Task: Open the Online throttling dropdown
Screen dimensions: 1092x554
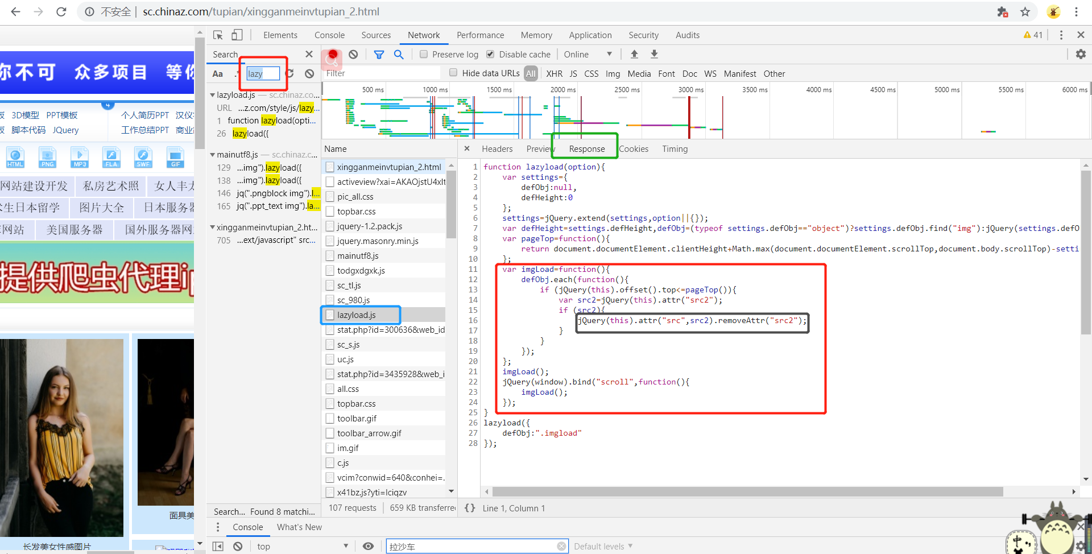Action: point(588,55)
